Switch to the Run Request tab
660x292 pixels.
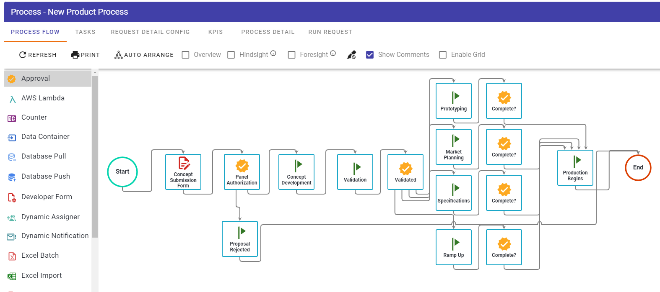tap(330, 32)
